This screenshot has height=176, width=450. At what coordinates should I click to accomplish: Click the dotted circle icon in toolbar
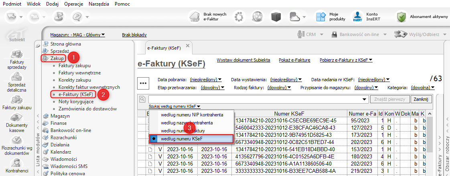coord(239,16)
